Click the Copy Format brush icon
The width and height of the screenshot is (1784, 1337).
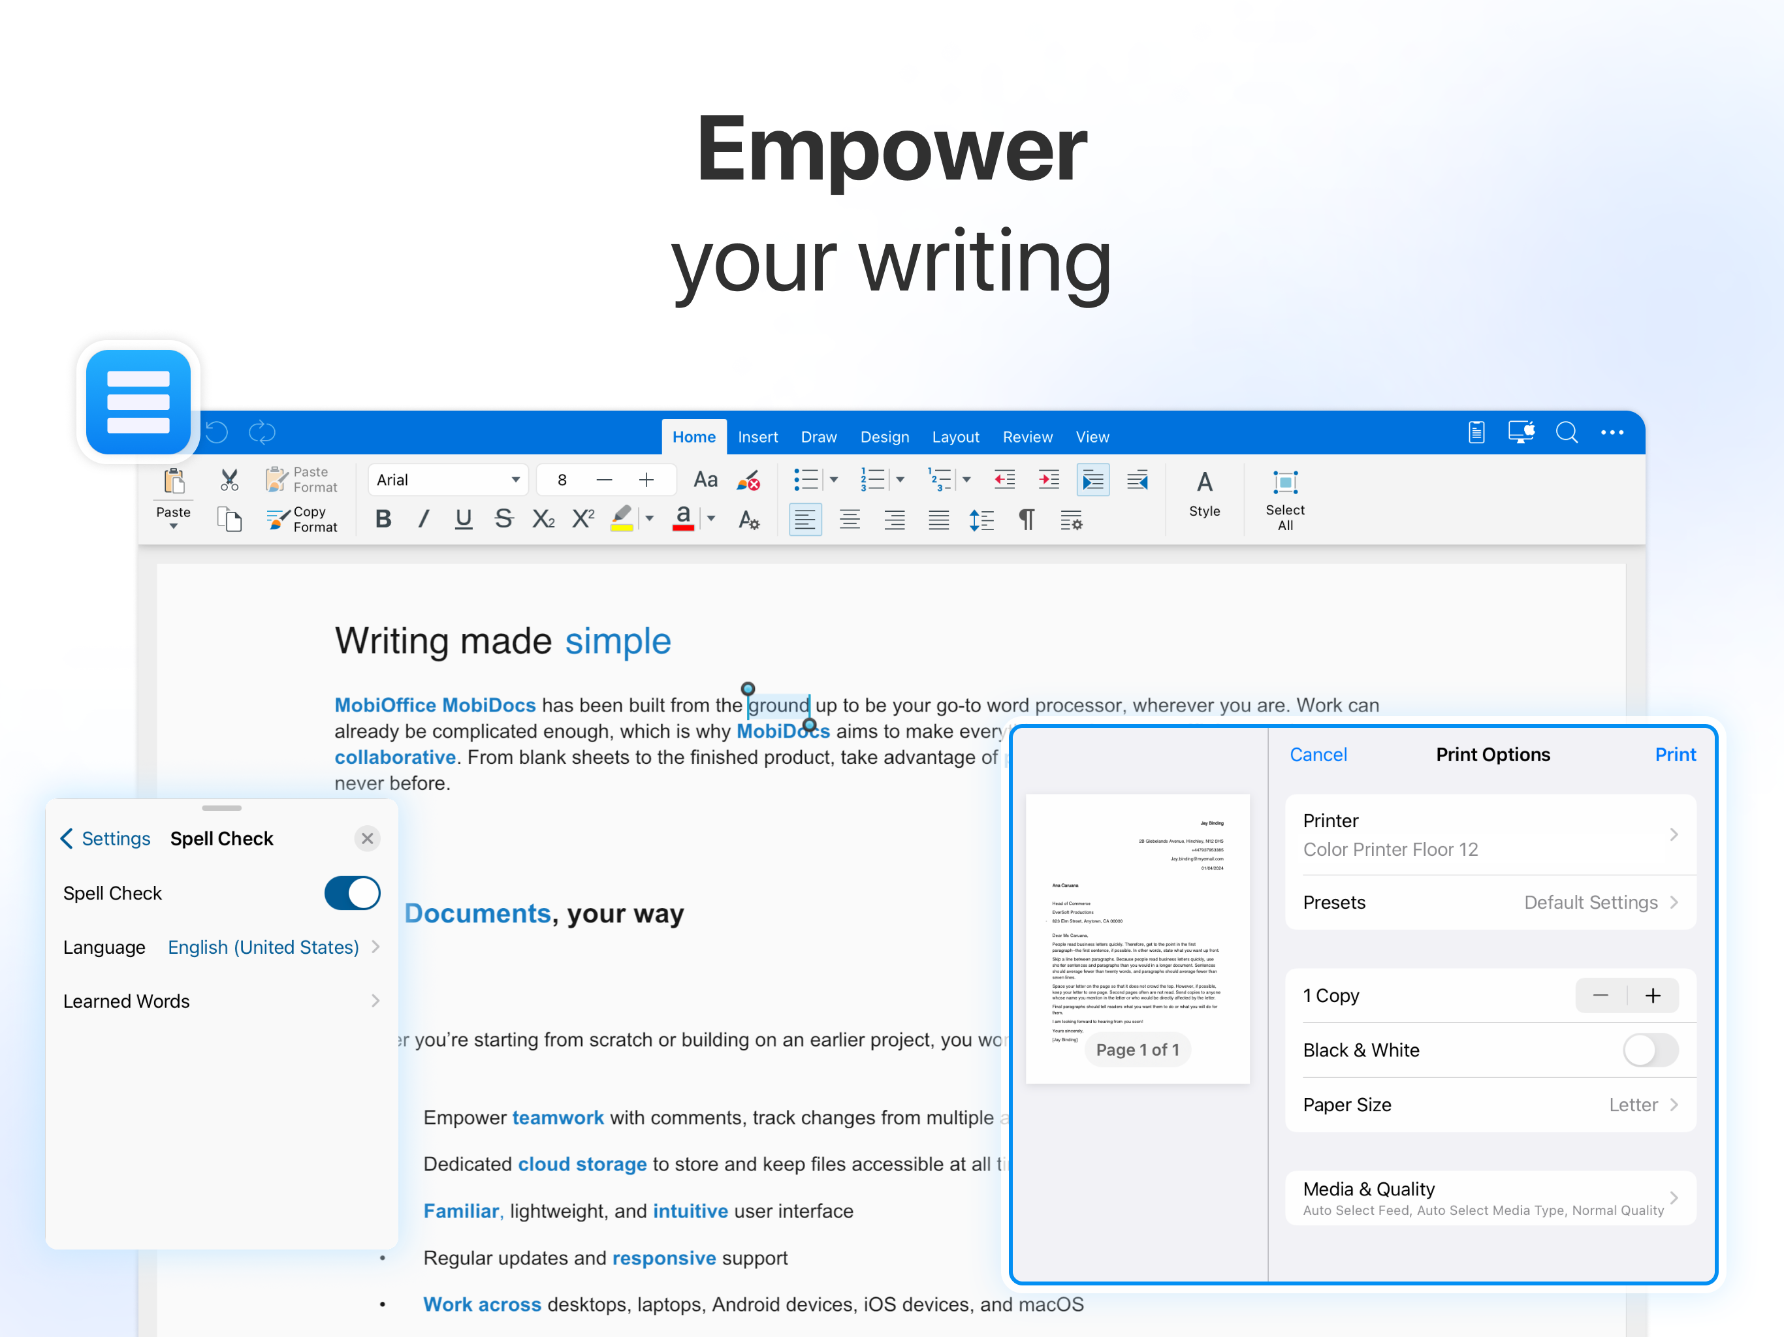click(x=278, y=519)
